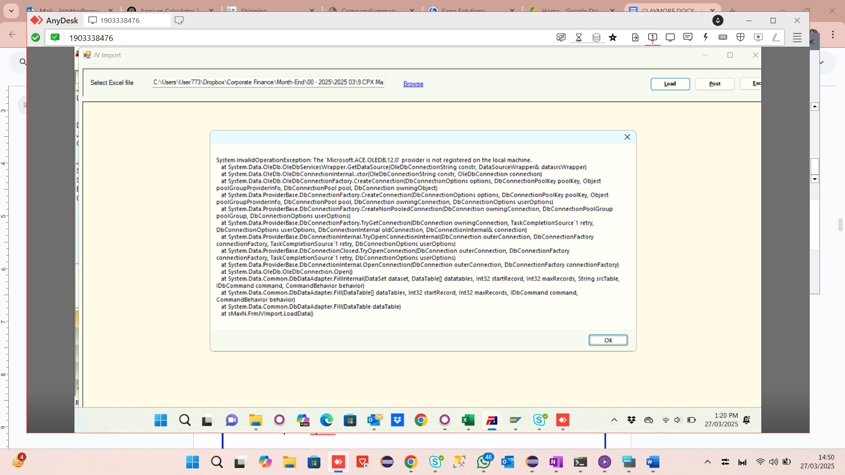Image resolution: width=845 pixels, height=475 pixels.
Task: Click the AnyDesk chat icon
Action: pyautogui.click(x=688, y=37)
